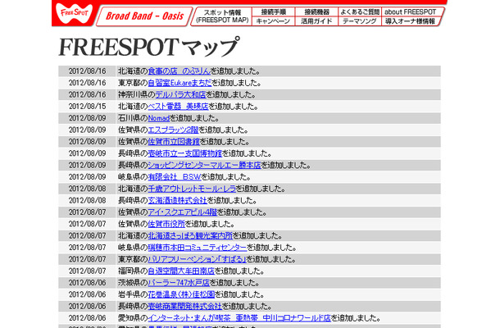The image size is (500, 328).
Task: Open the 導入オーナ様情報 menu item
Action: [x=410, y=21]
